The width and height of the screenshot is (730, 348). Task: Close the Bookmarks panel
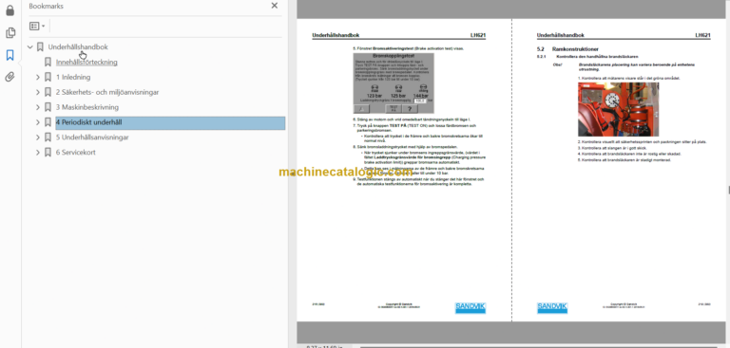pyautogui.click(x=274, y=6)
